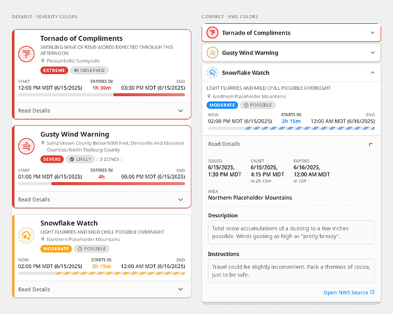
Task: Click '03:30 PM MDT (6/15/2025)' end time
Action: (153, 88)
